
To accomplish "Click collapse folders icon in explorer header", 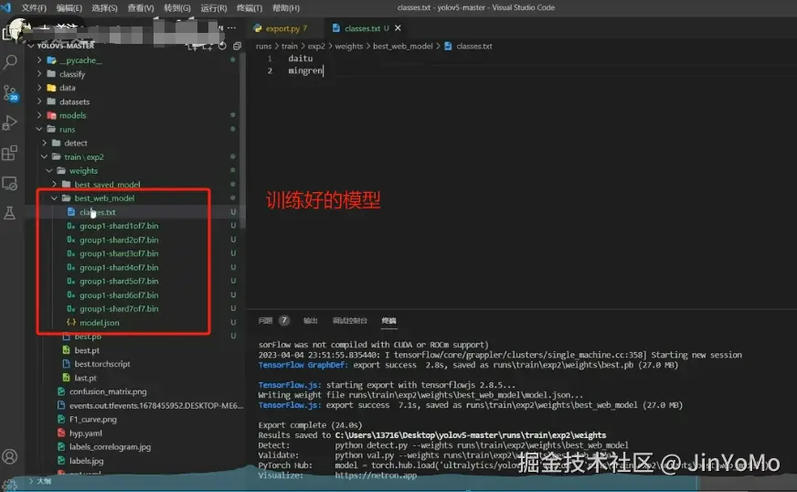I will tap(237, 47).
